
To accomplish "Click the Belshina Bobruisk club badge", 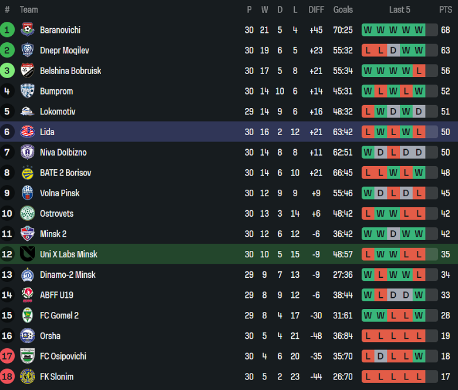I will click(28, 71).
